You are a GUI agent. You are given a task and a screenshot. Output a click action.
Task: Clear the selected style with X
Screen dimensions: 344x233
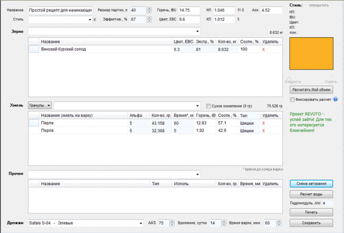tap(95, 20)
